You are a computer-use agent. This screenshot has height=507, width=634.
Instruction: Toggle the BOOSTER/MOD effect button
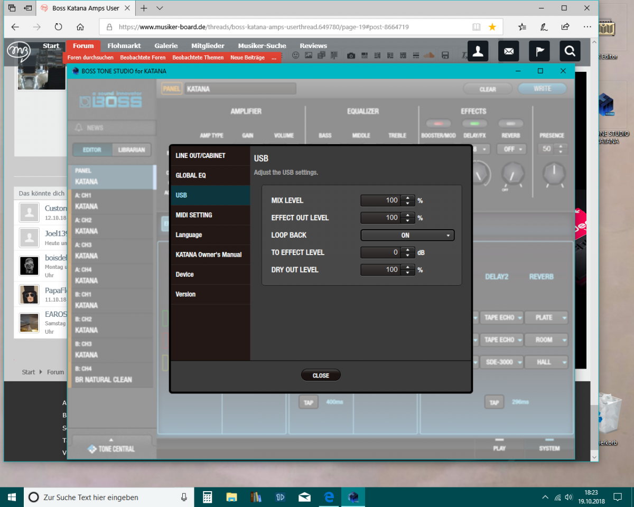[x=439, y=124]
